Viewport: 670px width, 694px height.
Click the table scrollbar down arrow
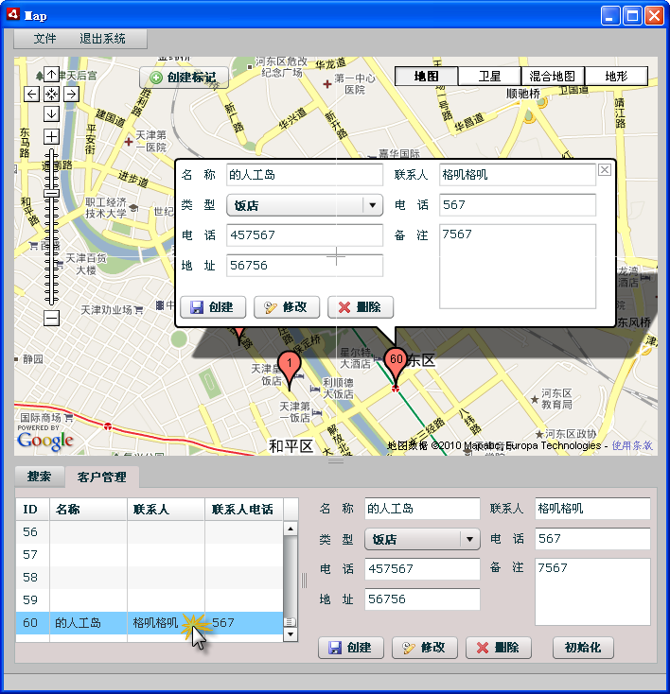coord(291,634)
